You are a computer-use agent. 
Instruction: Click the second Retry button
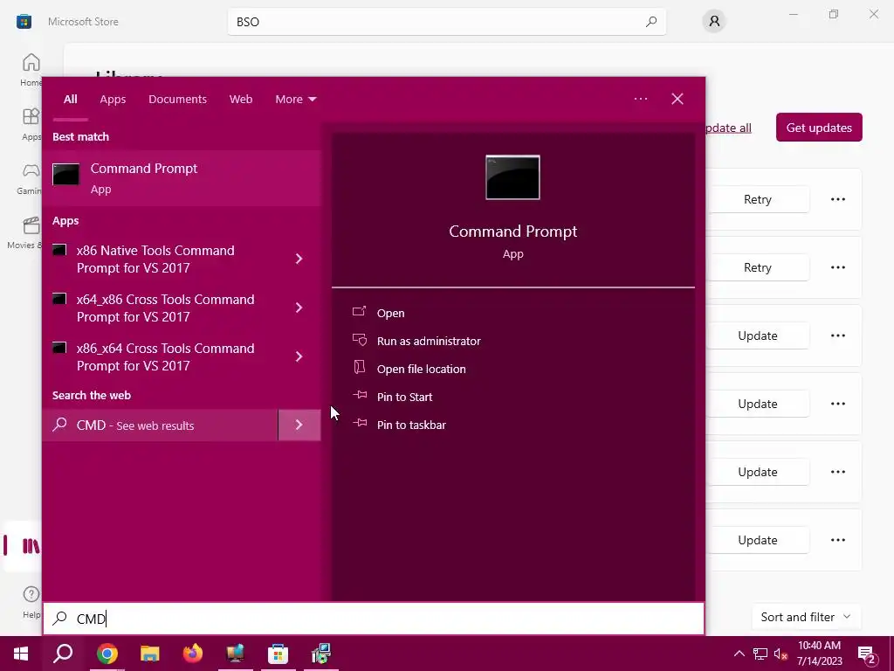(x=758, y=267)
